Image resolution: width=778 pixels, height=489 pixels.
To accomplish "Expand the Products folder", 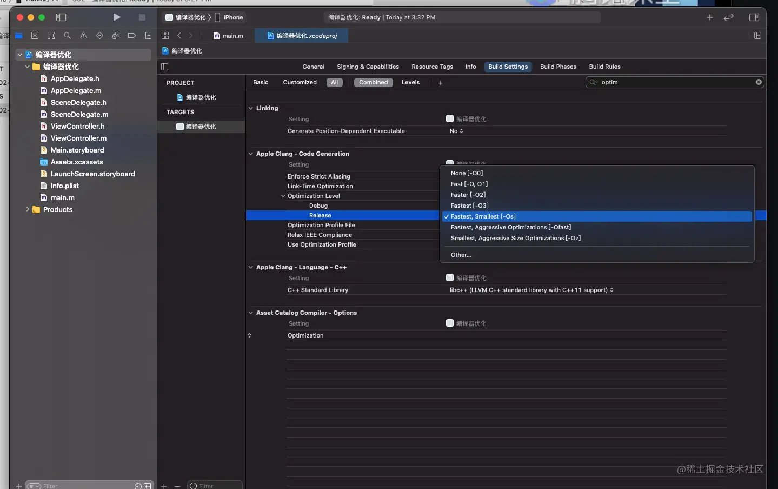I will pyautogui.click(x=27, y=209).
